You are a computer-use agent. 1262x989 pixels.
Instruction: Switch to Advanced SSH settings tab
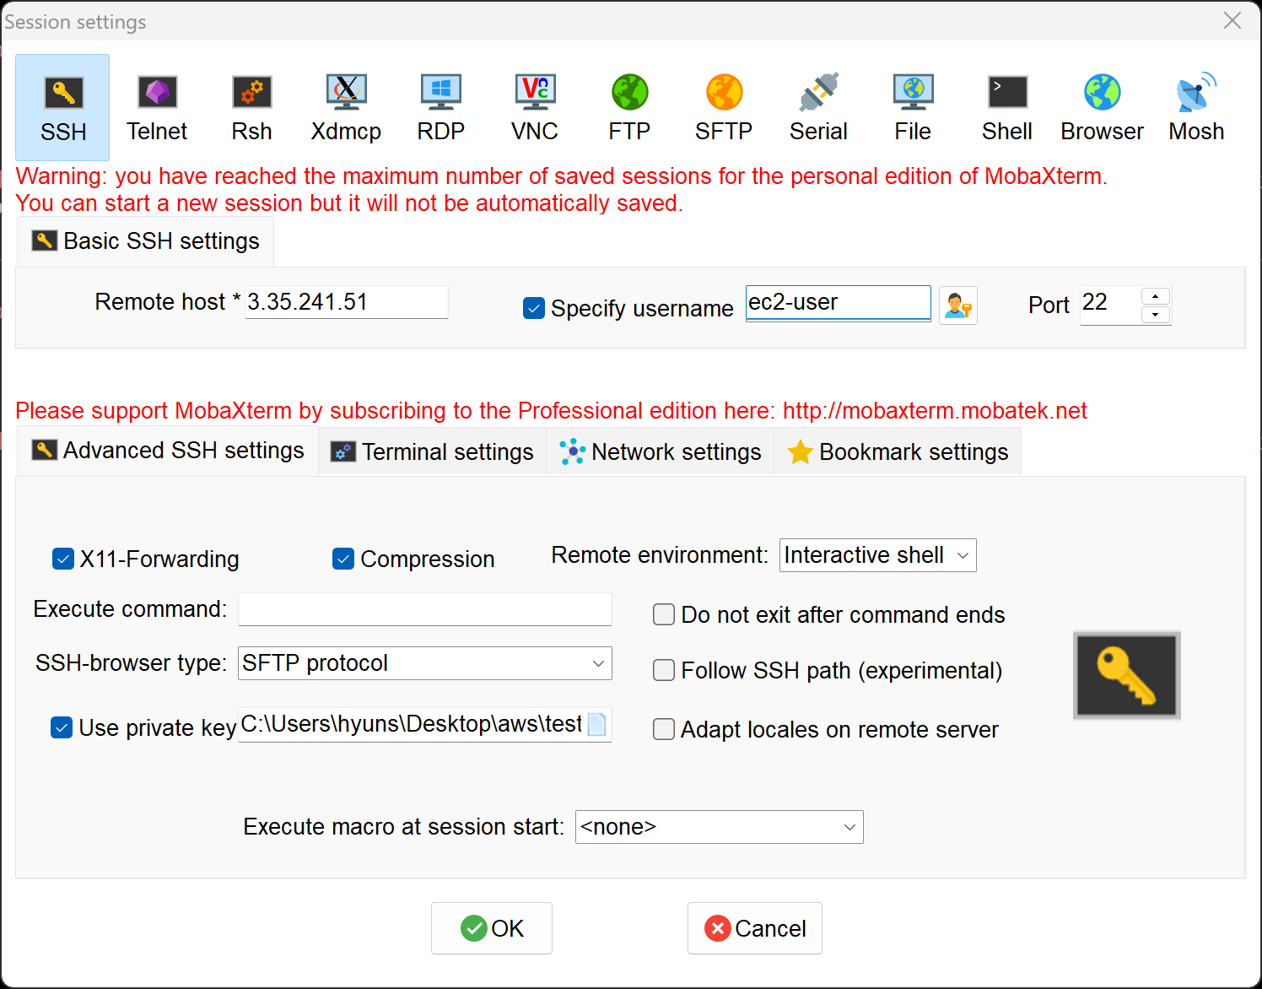point(167,451)
